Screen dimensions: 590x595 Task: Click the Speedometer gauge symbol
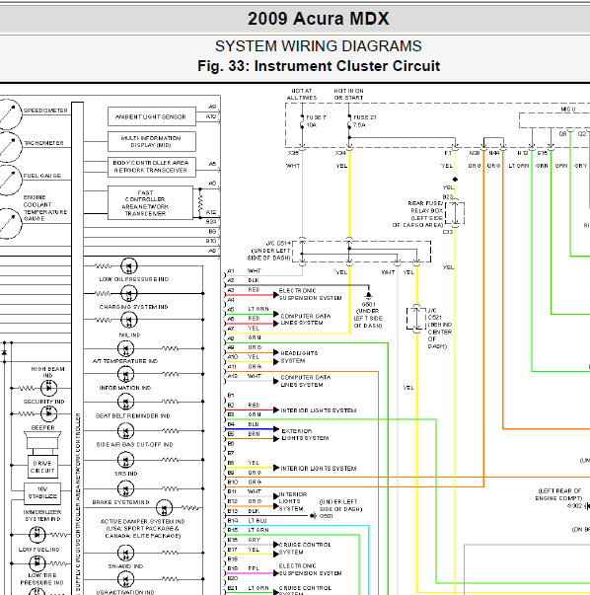point(10,114)
